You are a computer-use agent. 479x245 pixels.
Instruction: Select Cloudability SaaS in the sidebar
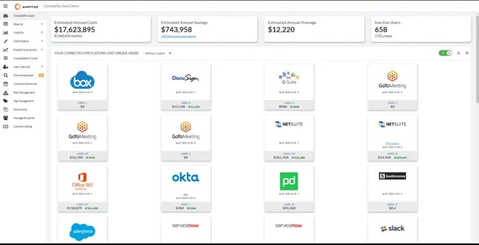pyautogui.click(x=23, y=15)
